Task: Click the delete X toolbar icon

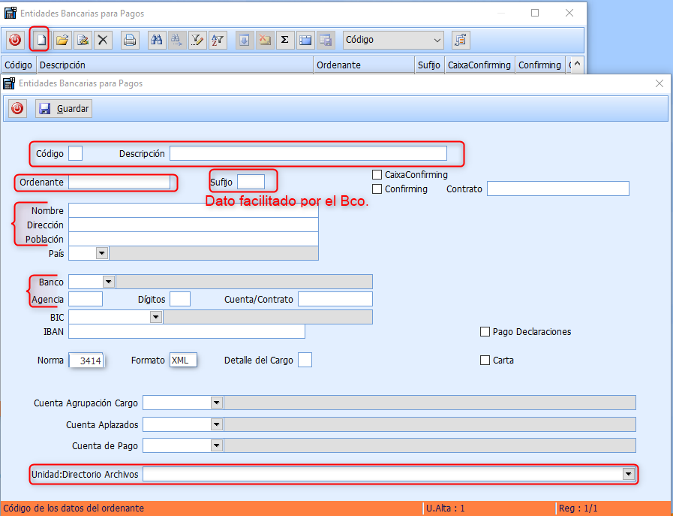Action: click(103, 40)
